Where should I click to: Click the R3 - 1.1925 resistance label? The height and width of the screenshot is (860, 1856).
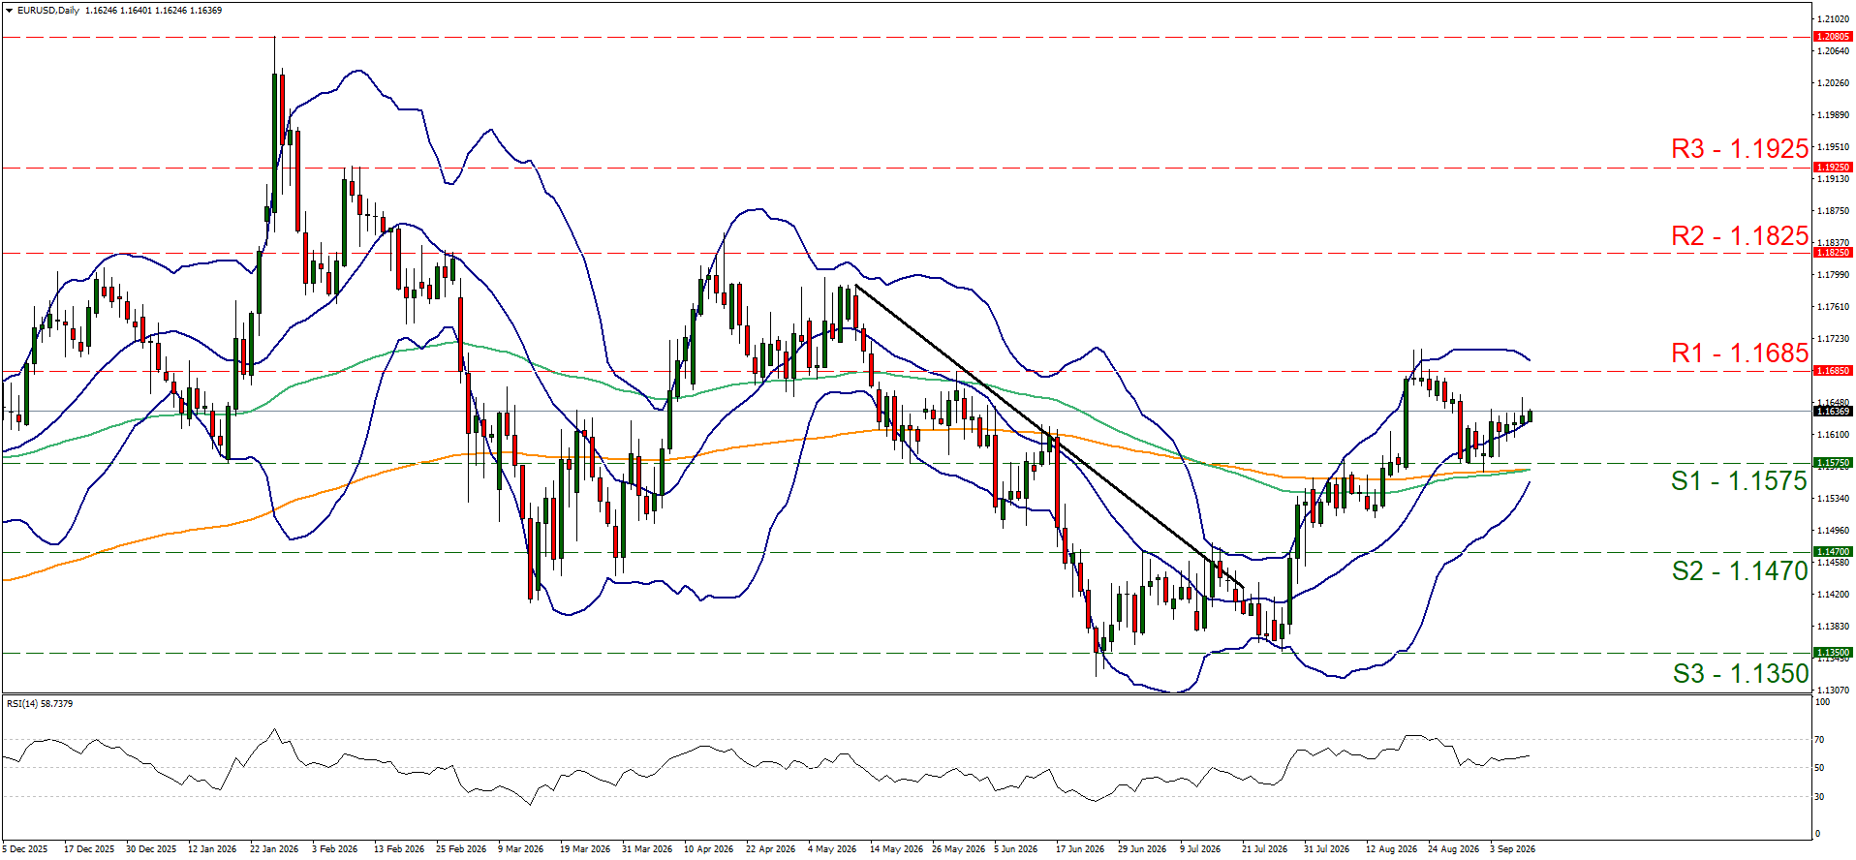click(x=1740, y=149)
